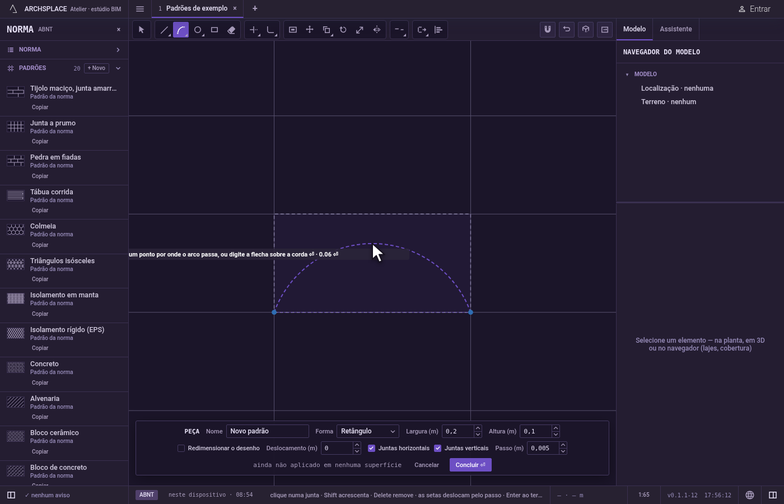Click the Move tool icon

[x=310, y=30]
